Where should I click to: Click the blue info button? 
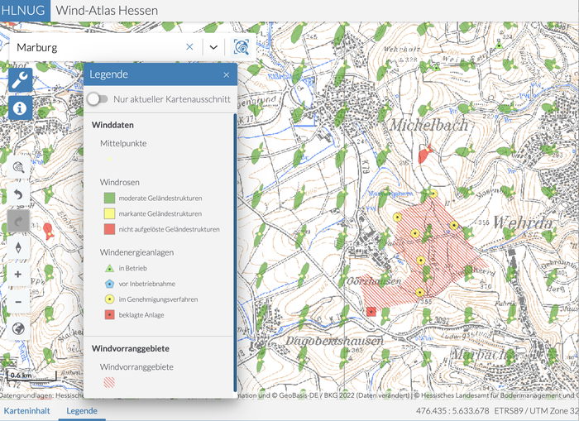(x=21, y=108)
